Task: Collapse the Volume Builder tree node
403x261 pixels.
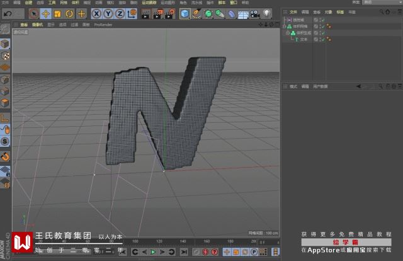Action: coord(288,33)
